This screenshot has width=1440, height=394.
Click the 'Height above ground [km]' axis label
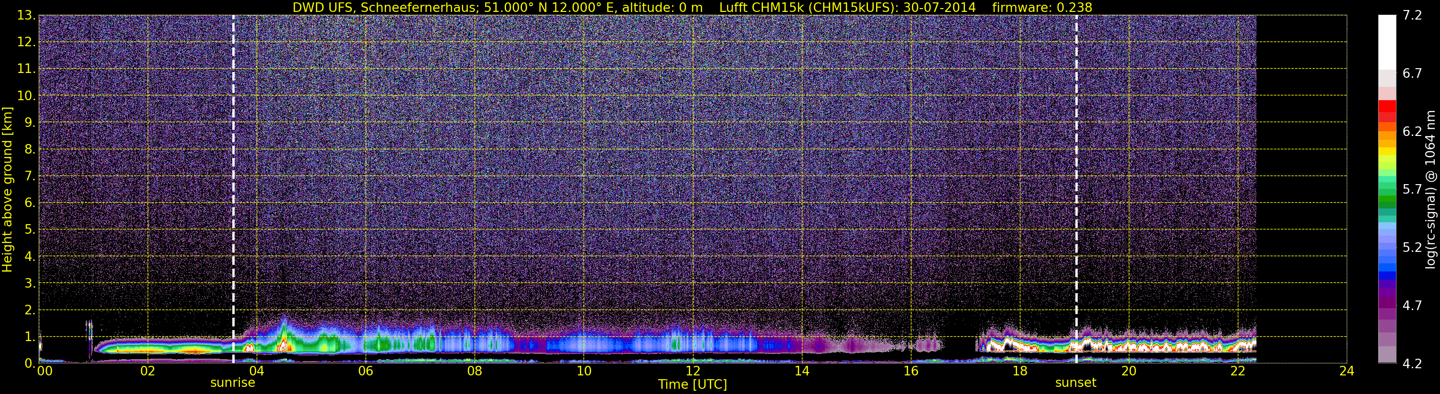tap(7, 189)
